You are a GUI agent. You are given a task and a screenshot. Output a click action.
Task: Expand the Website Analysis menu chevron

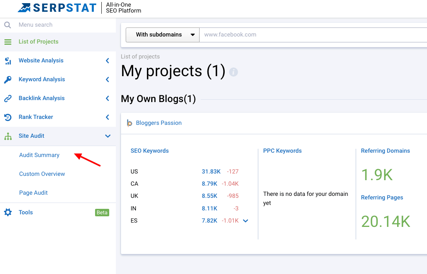108,61
